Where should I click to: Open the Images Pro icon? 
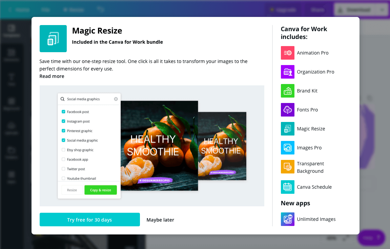(288, 148)
